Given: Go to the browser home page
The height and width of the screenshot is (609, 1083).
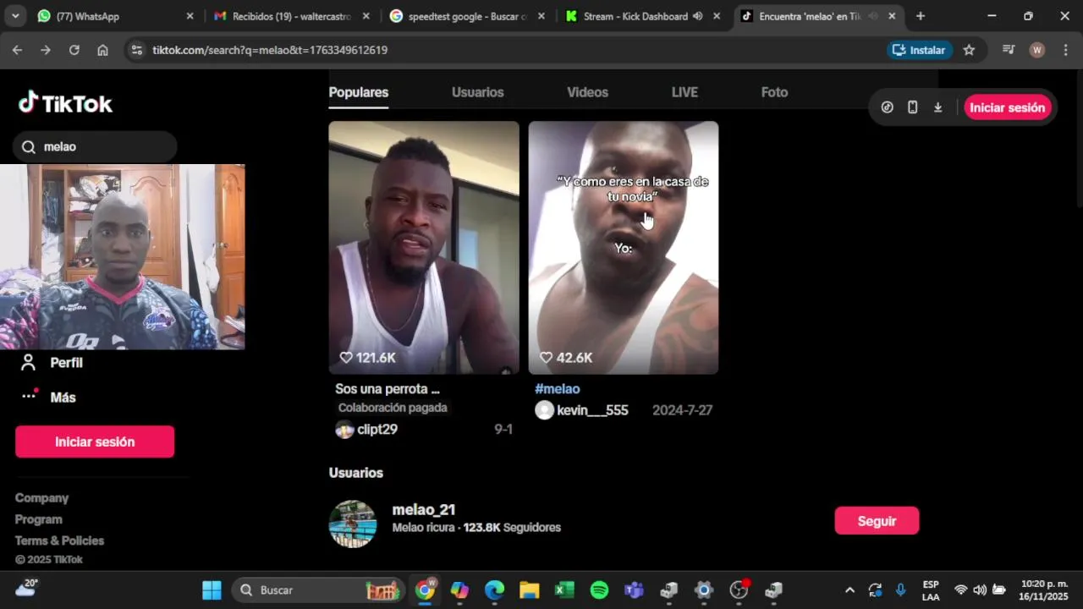Looking at the screenshot, I should click(102, 50).
